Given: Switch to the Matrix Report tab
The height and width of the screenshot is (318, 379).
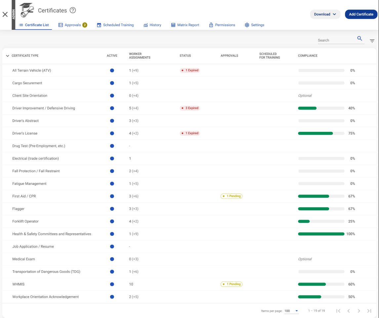Looking at the screenshot, I should click(x=185, y=25).
